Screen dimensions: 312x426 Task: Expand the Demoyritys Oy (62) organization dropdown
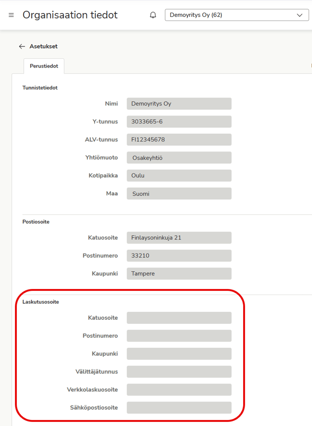coord(237,15)
